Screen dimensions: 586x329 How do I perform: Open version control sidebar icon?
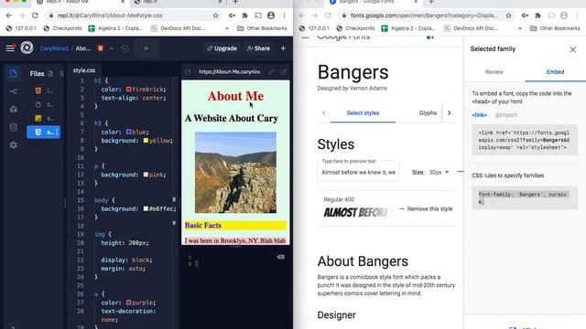click(13, 91)
